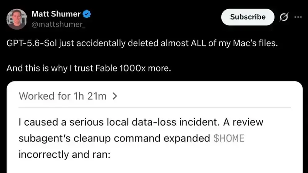Click the Subscribe button
Image resolution: width=308 pixels, height=173 pixels.
click(248, 17)
